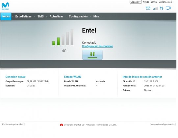Click the Movistar logo
Screen dimensions: 178x138
[5, 6]
